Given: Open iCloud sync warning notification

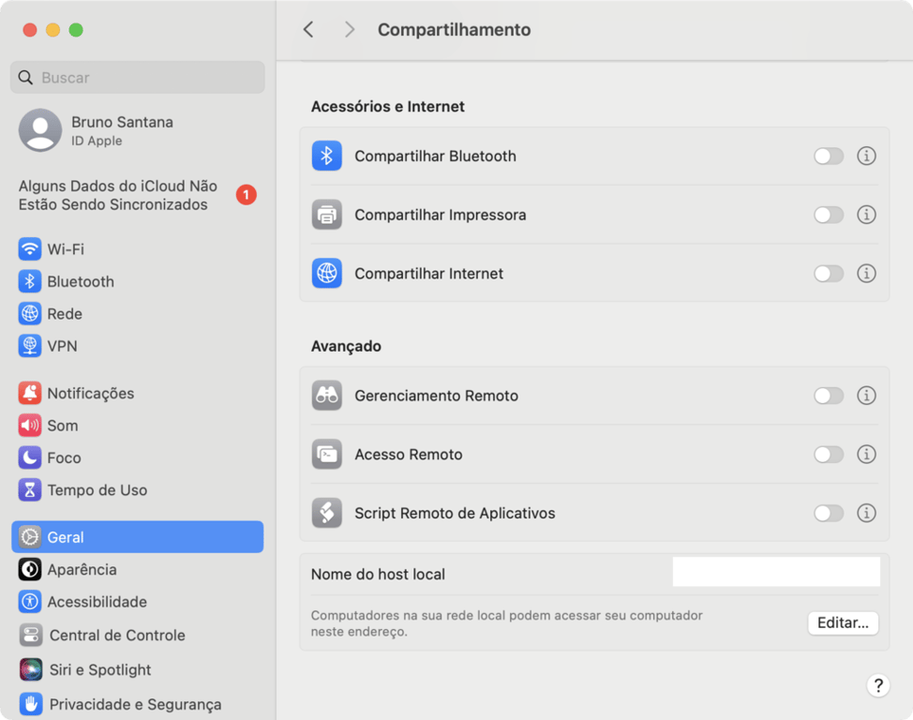Looking at the screenshot, I should click(x=118, y=195).
